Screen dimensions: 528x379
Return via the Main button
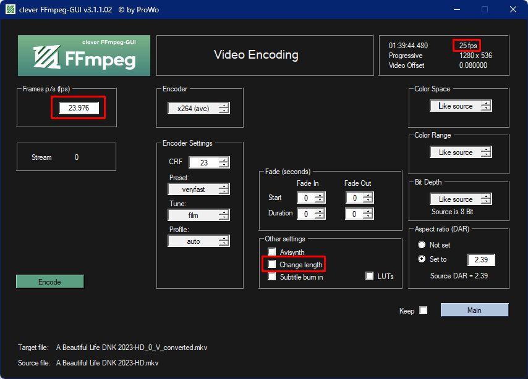pos(474,310)
